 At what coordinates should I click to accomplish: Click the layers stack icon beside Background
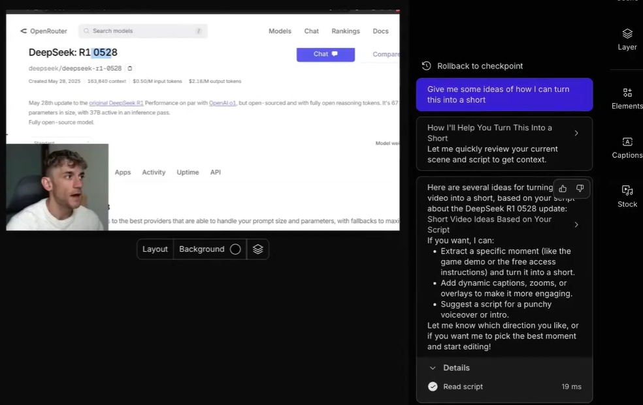258,249
